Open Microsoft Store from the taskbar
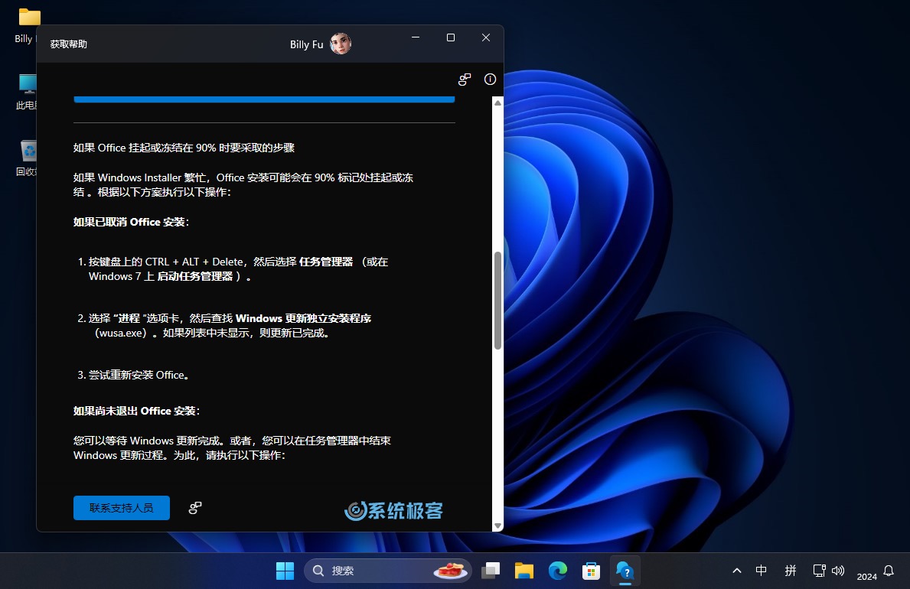Screen dimensions: 910x589 pyautogui.click(x=591, y=570)
